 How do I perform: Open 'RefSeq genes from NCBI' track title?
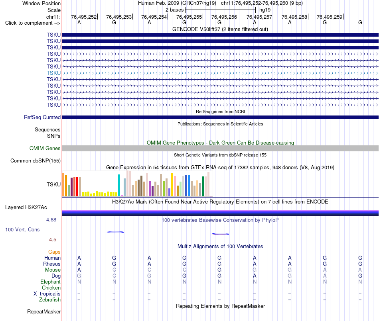click(x=220, y=112)
